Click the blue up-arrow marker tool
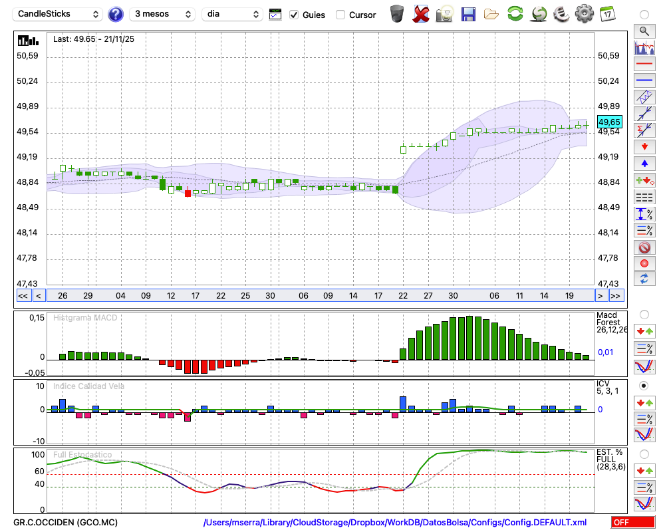Image resolution: width=665 pixels, height=532 pixels. (644, 163)
